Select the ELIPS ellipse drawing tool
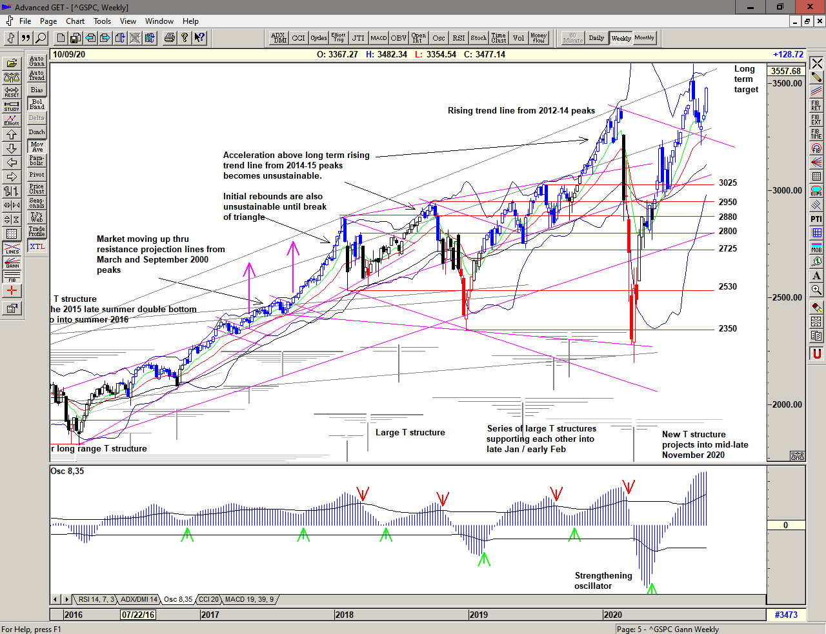 tap(816, 191)
